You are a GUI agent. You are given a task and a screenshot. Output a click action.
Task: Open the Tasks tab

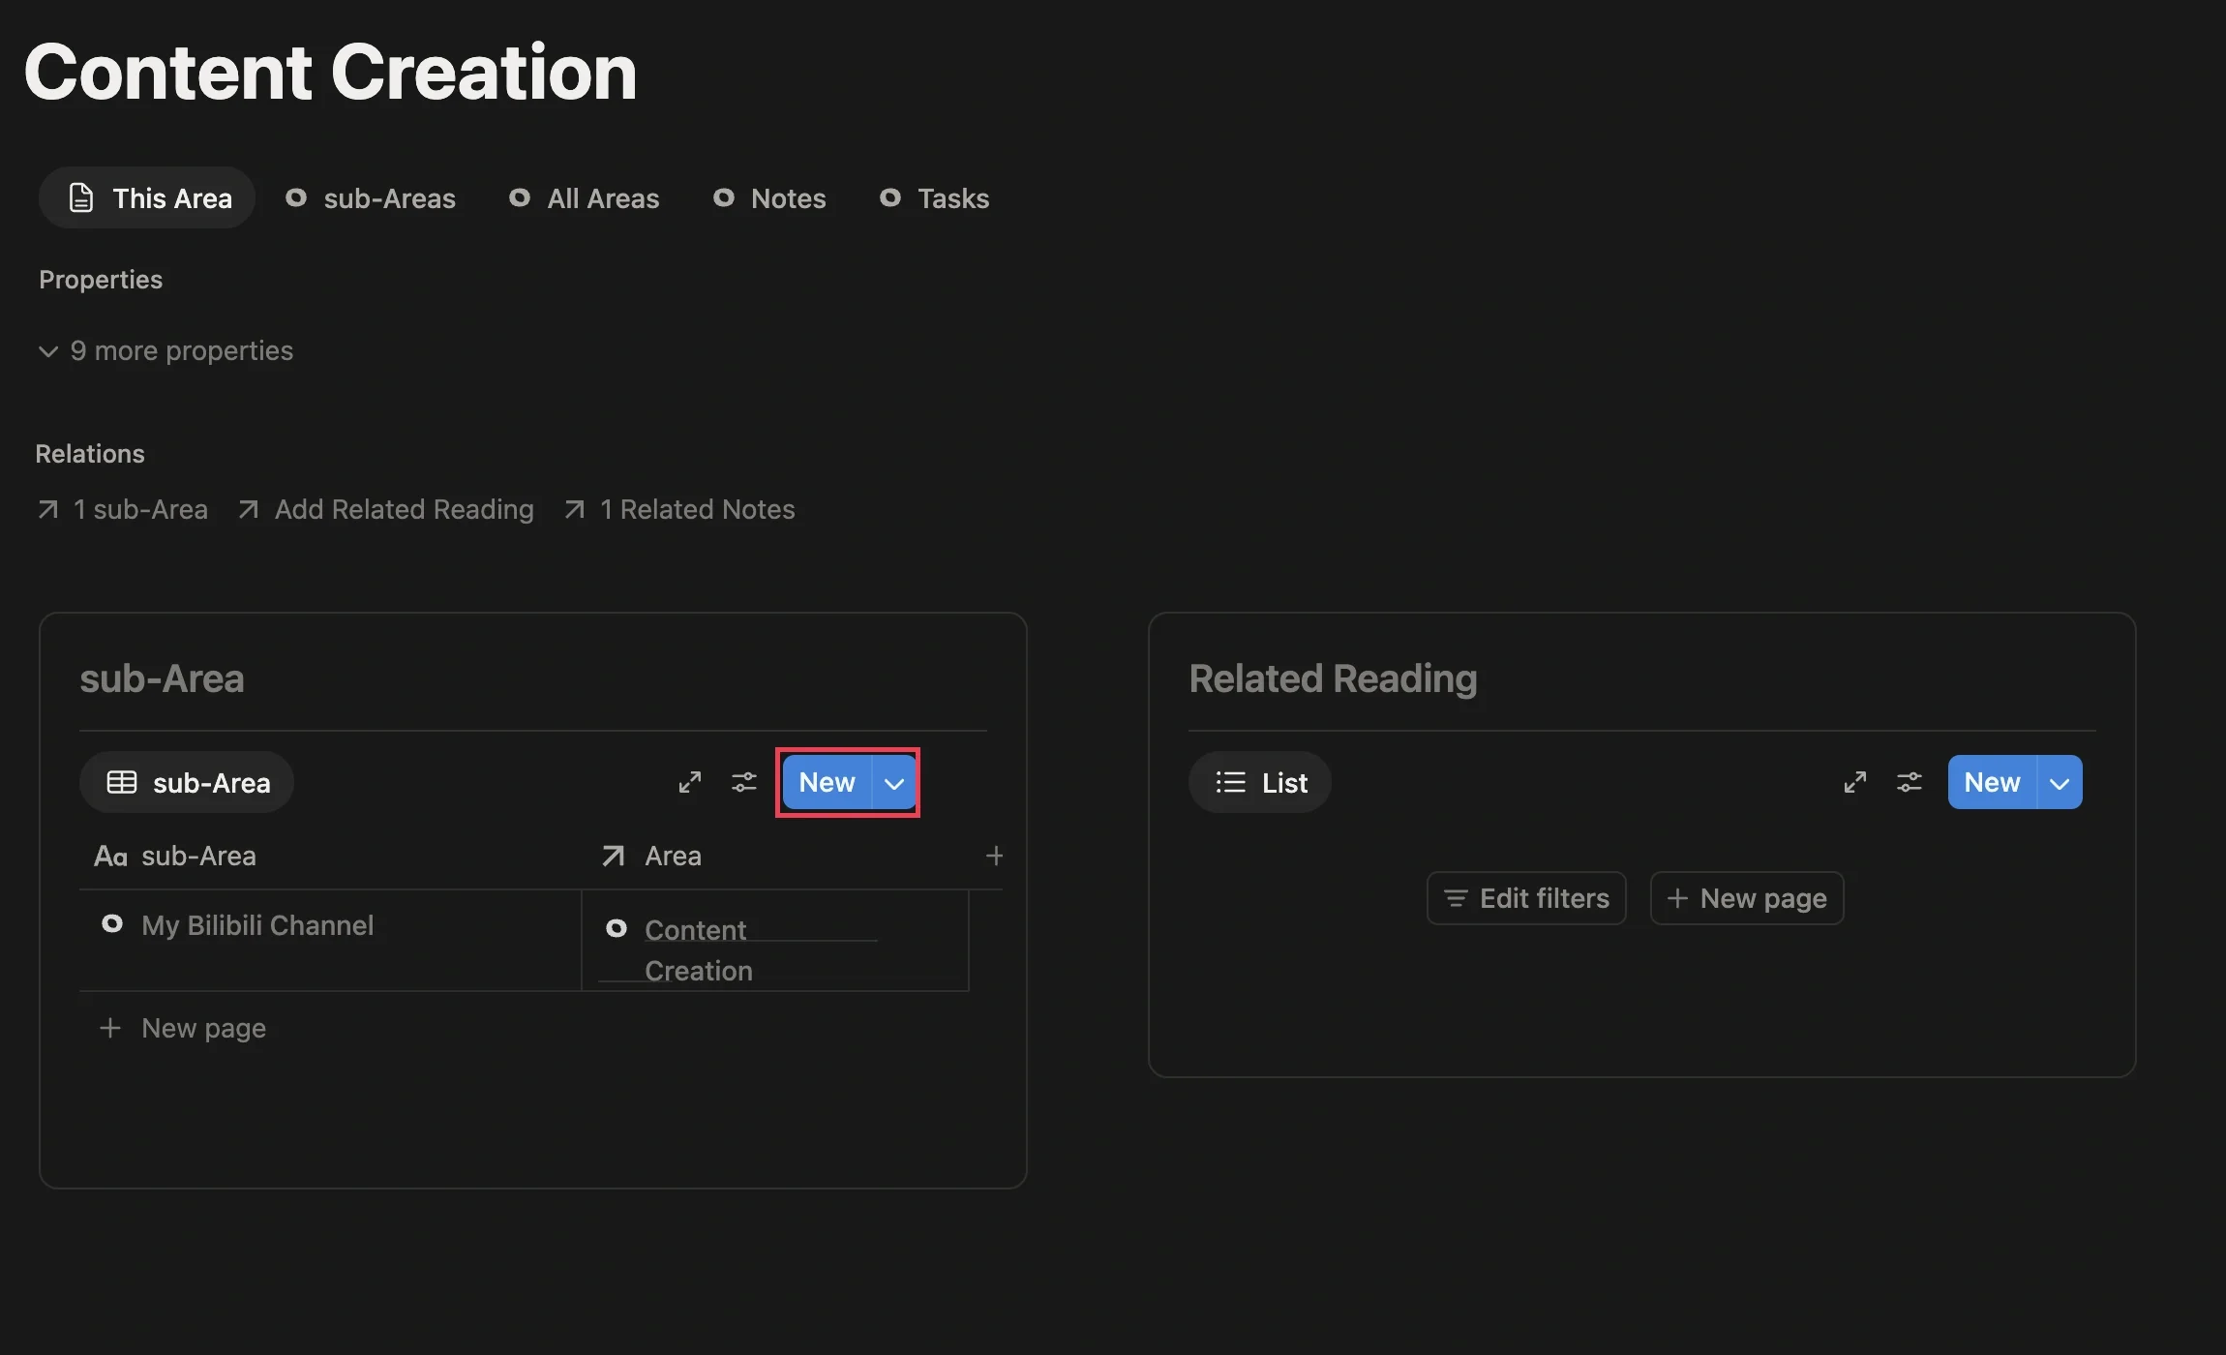935,198
